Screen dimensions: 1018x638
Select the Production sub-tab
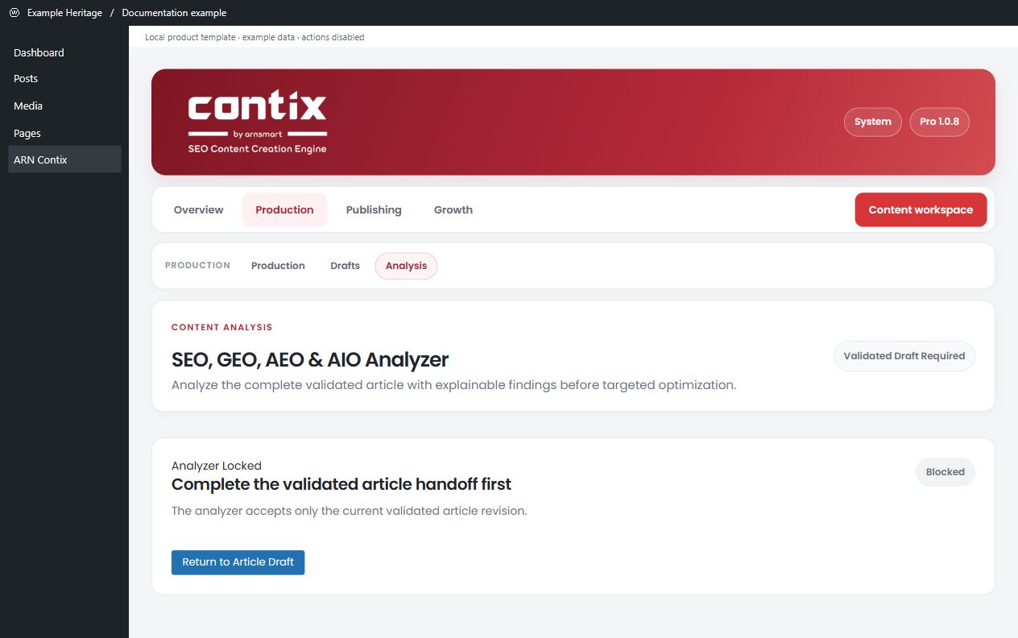click(278, 266)
